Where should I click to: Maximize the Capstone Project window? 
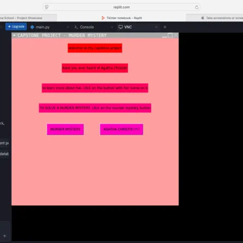[170, 36]
